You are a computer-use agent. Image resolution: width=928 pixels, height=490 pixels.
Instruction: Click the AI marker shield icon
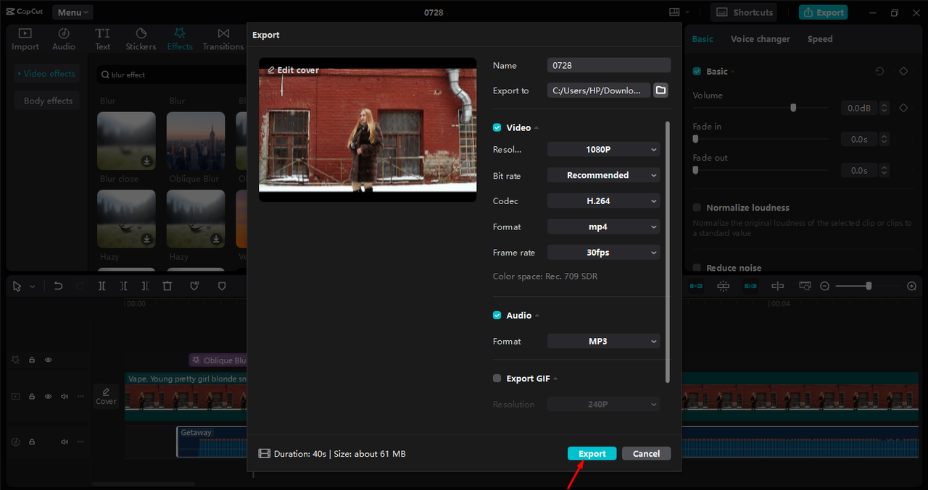(194, 287)
